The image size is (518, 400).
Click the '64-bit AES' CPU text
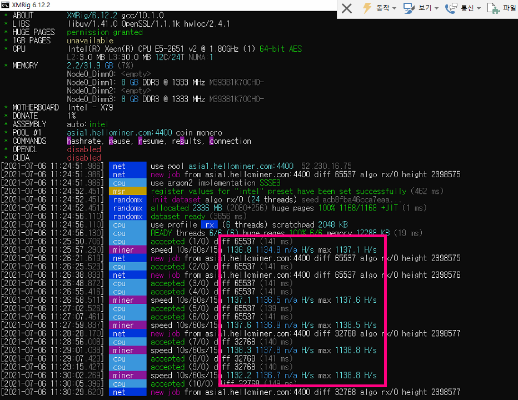281,49
